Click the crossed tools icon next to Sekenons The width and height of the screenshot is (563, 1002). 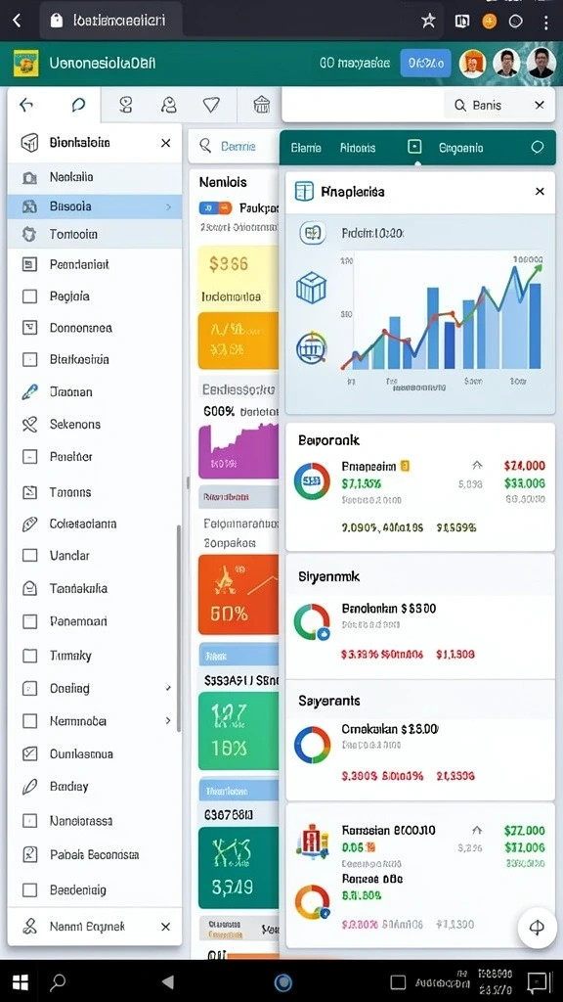click(x=29, y=425)
